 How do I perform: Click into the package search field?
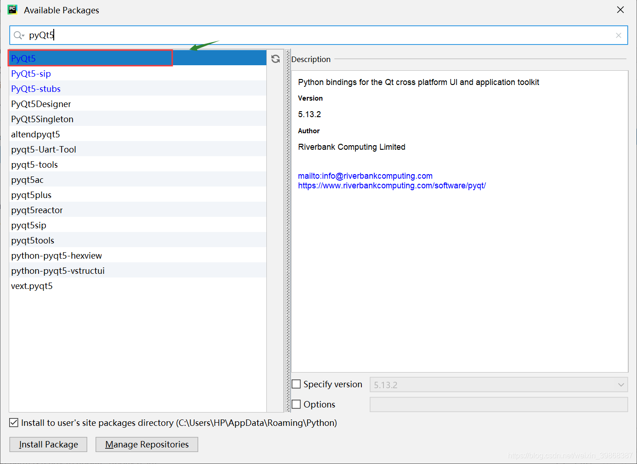tap(319, 35)
